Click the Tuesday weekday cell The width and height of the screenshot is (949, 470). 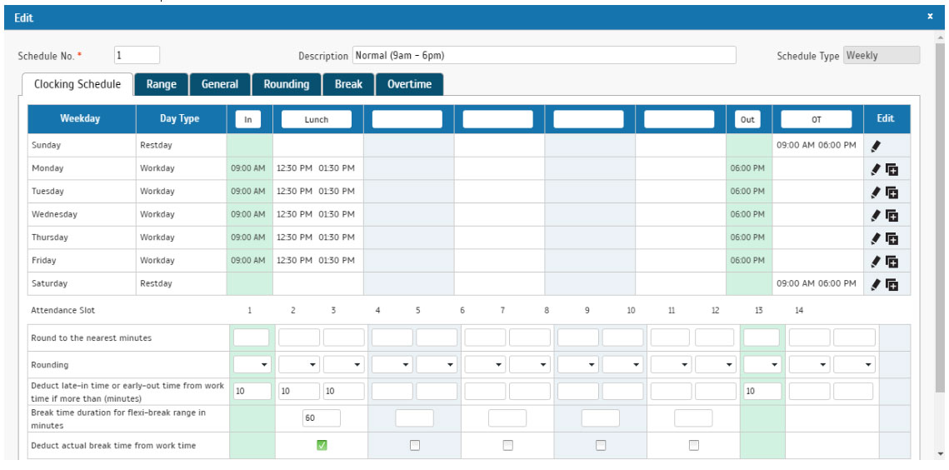click(x=82, y=192)
